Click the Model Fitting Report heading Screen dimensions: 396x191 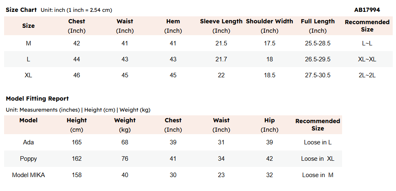coord(37,99)
